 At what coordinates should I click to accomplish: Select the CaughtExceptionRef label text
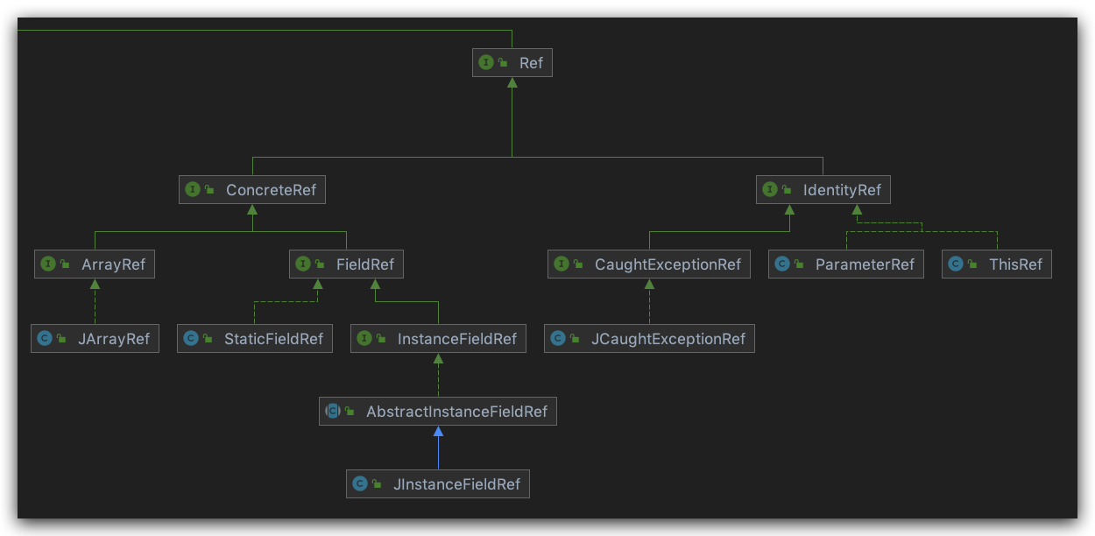pos(668,264)
